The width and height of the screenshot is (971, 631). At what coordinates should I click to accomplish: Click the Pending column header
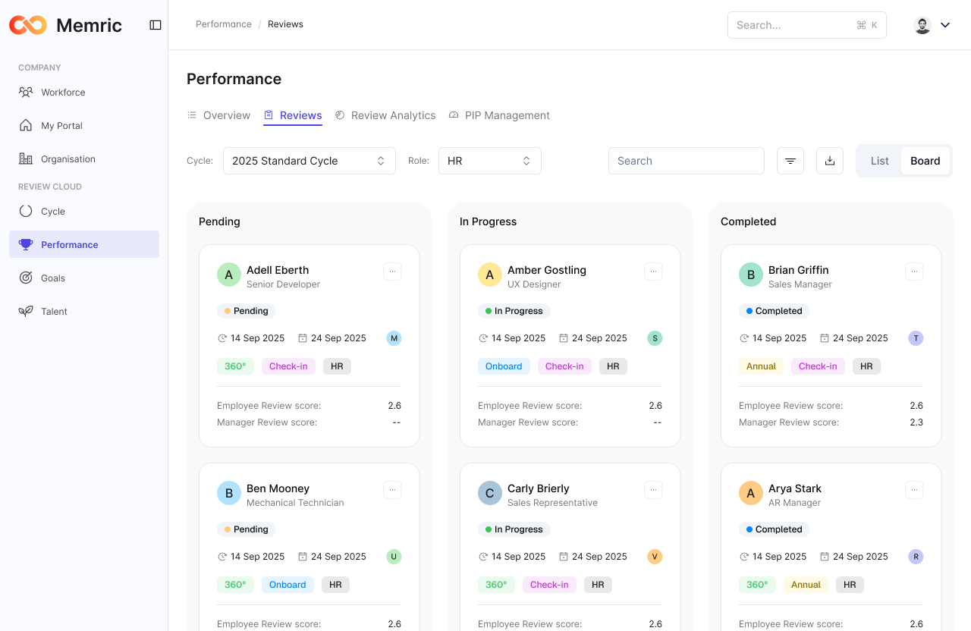[219, 221]
